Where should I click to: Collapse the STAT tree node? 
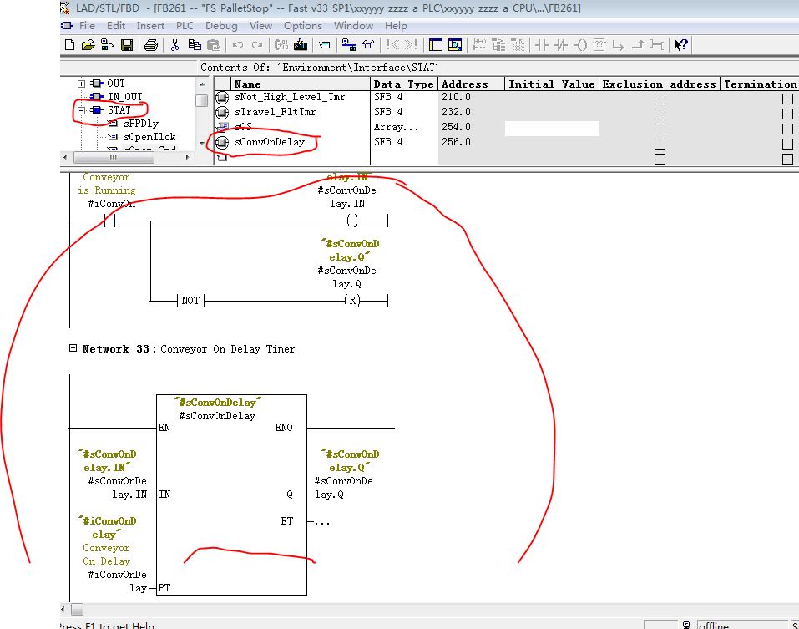point(82,110)
